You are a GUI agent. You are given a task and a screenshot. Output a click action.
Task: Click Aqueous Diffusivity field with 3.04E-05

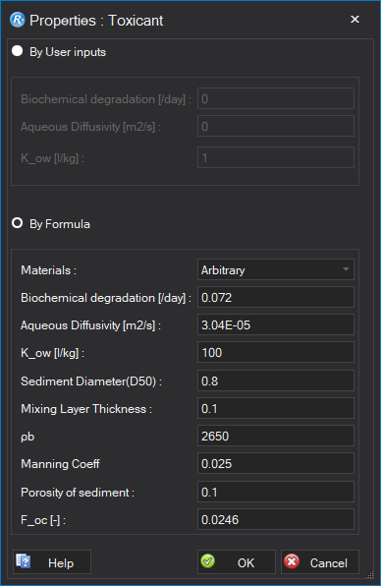point(275,324)
